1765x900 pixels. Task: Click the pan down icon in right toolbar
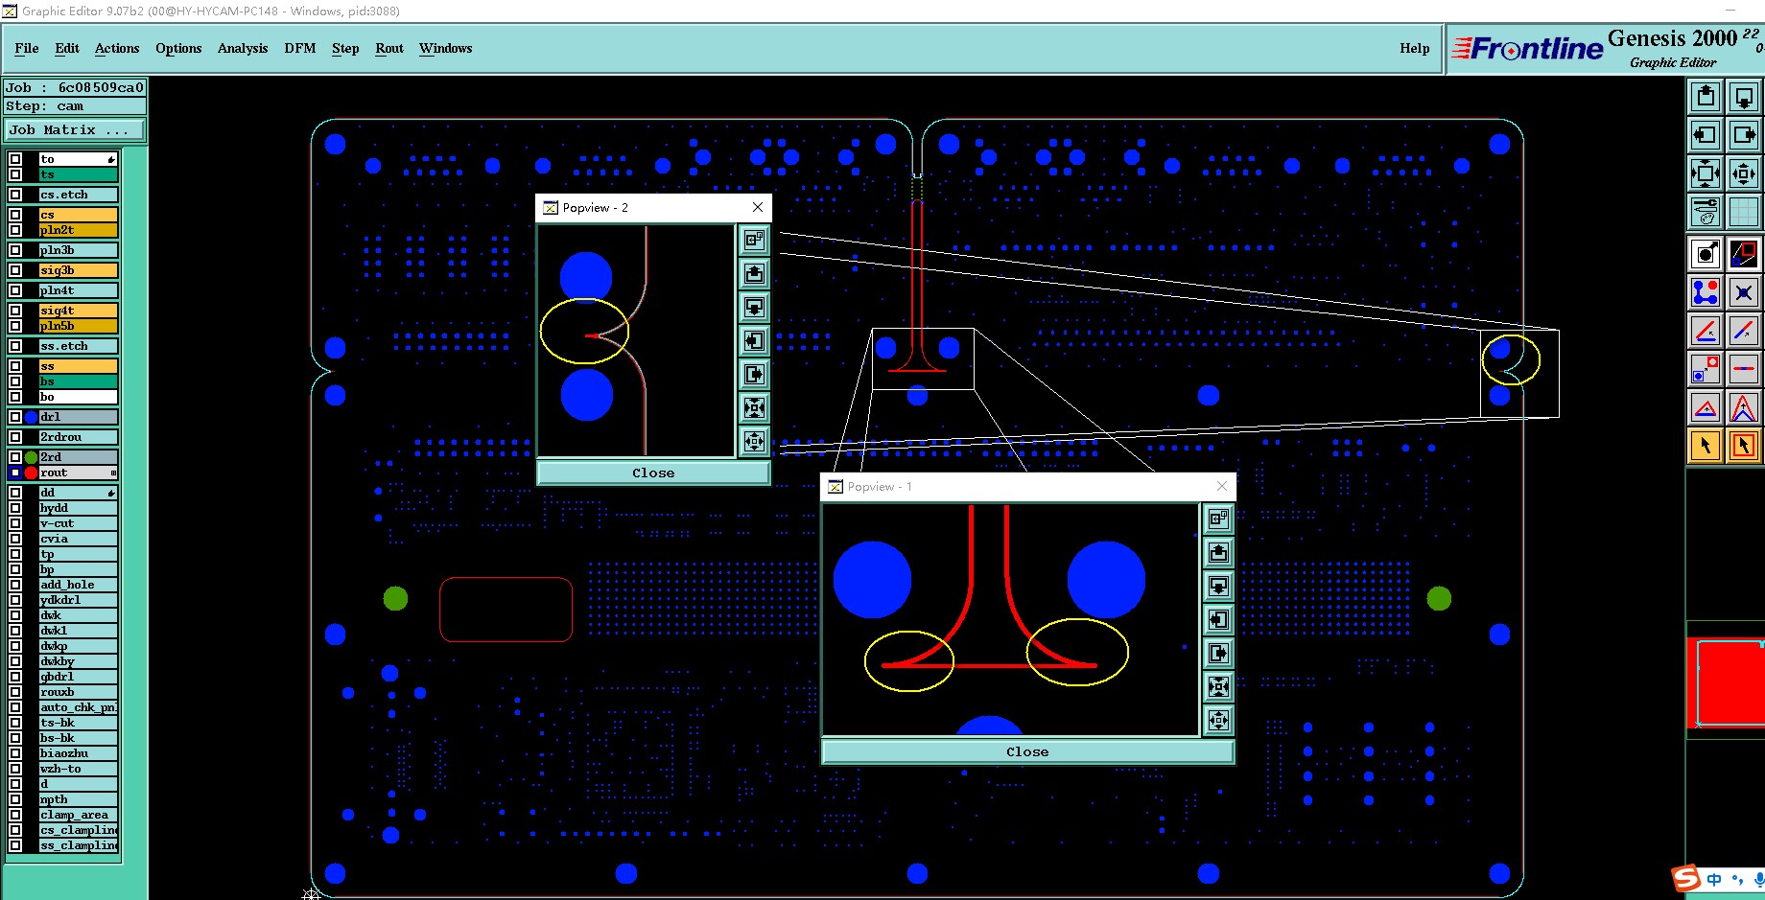click(x=1744, y=97)
